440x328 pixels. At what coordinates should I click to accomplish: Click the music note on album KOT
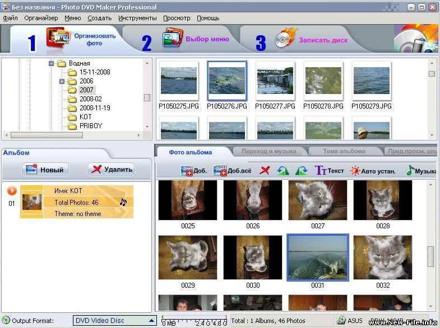123,202
